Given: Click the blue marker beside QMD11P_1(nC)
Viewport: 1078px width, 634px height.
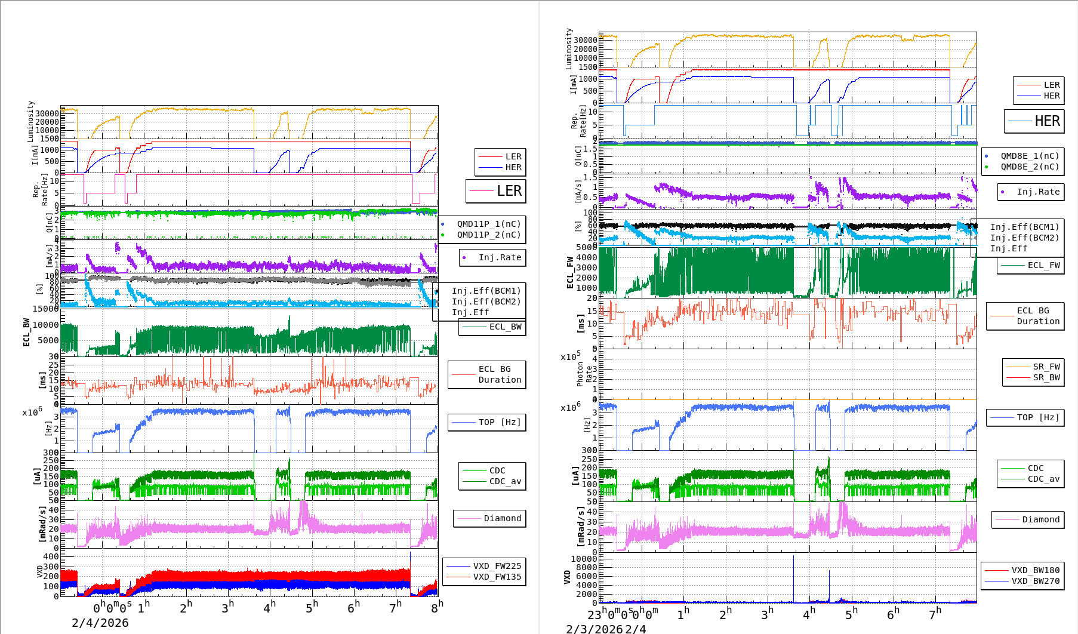Looking at the screenshot, I should tap(442, 224).
